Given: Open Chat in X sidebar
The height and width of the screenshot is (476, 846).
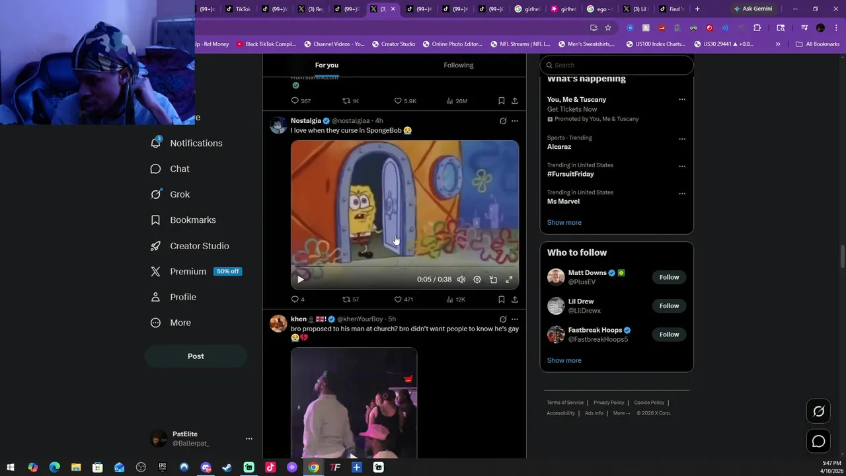Looking at the screenshot, I should pos(170,169).
